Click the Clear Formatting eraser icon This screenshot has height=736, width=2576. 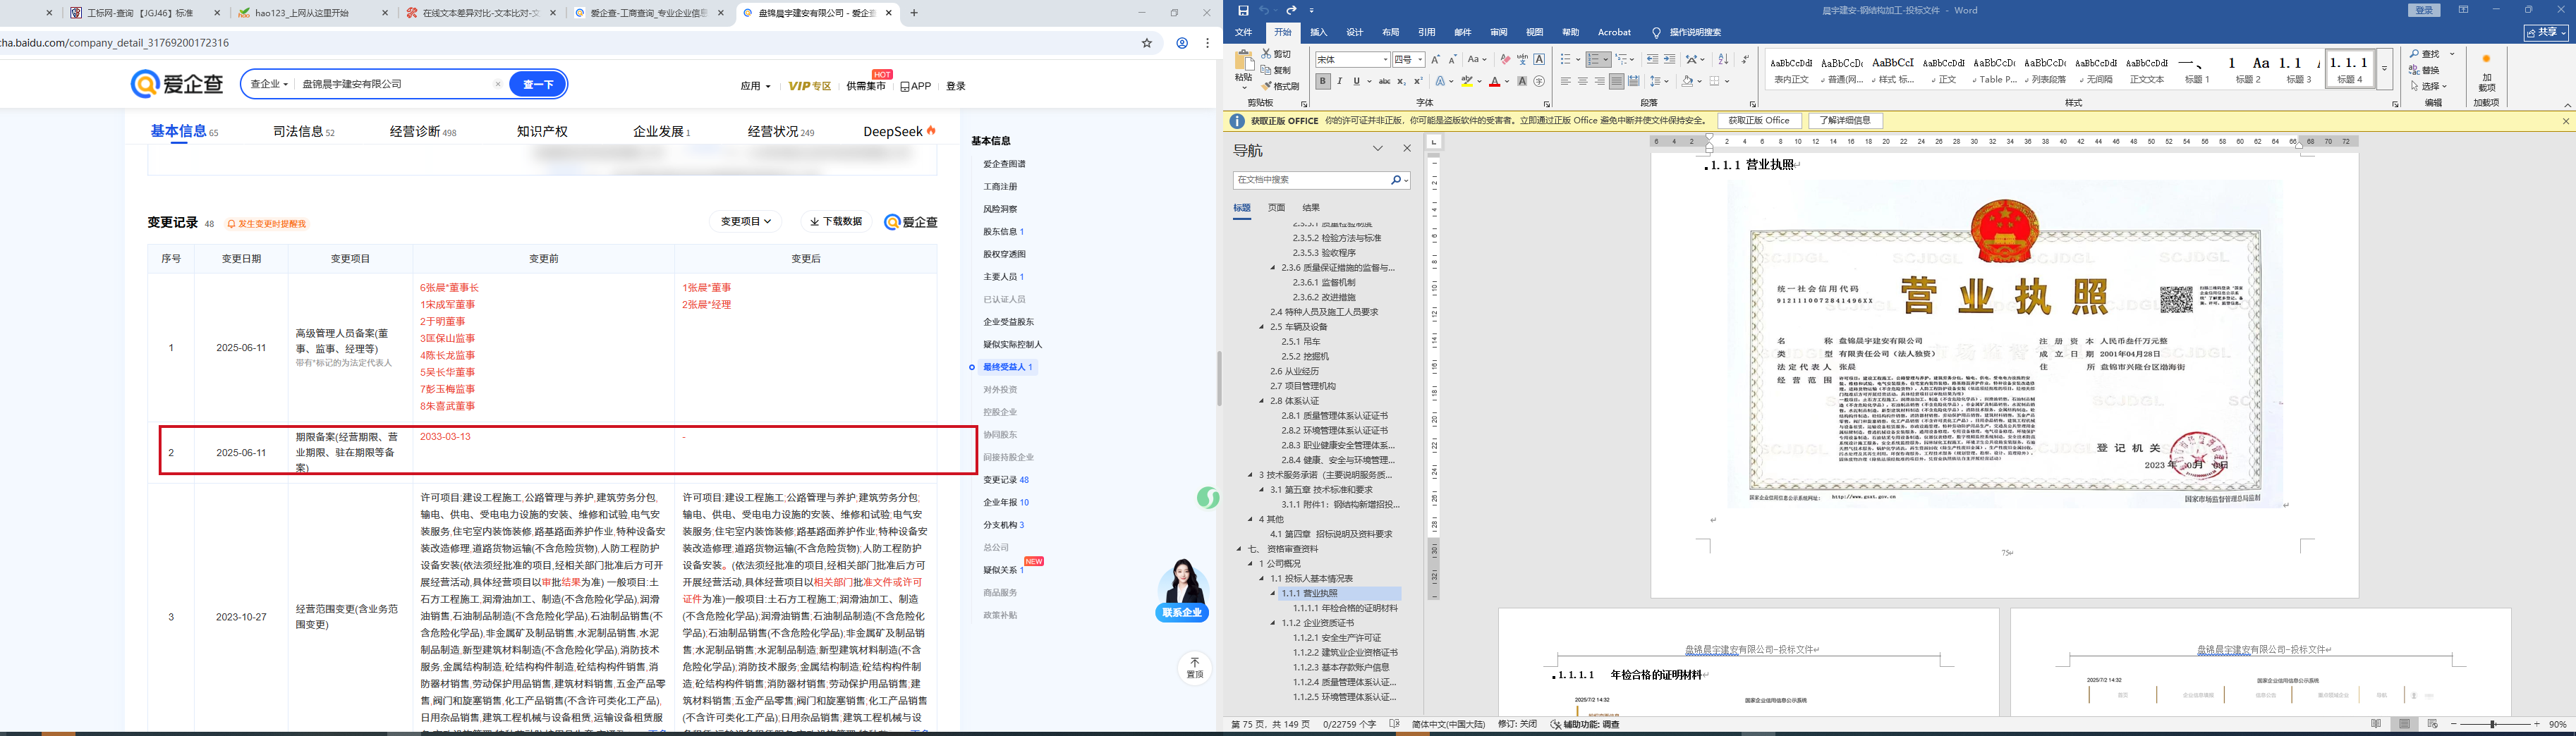pos(1505,60)
